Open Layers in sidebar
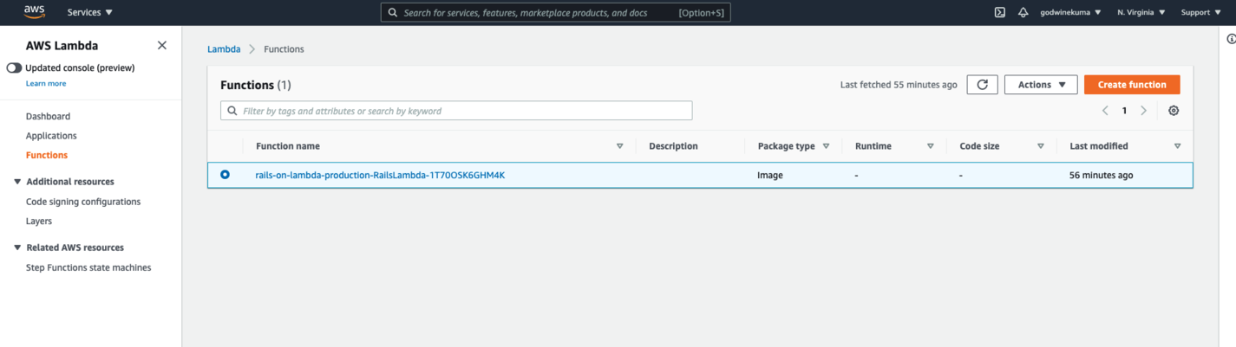This screenshot has width=1236, height=347. click(x=39, y=222)
